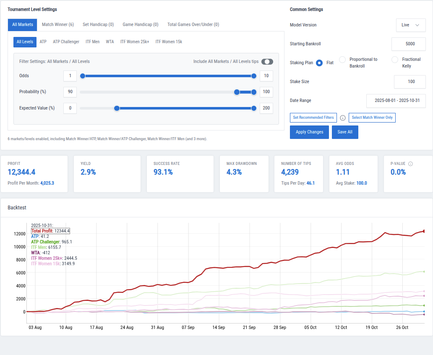The height and width of the screenshot is (355, 433).
Task: Toggle Include All Markets / All Levels tips
Action: (x=267, y=61)
